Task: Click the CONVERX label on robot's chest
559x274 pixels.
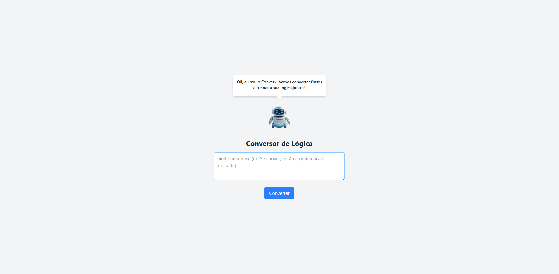Action: click(279, 120)
